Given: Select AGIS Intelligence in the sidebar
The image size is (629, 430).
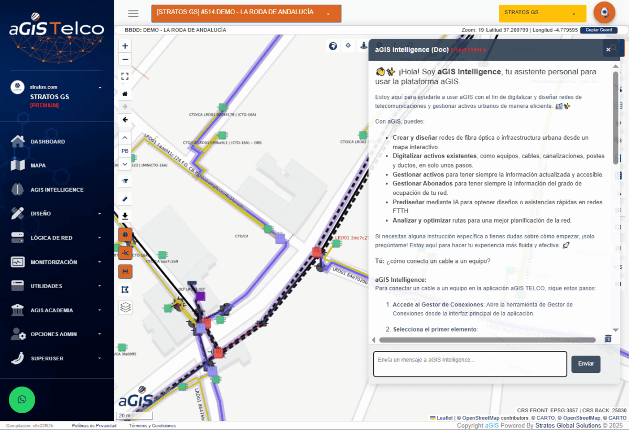Looking at the screenshot, I should pos(57,190).
